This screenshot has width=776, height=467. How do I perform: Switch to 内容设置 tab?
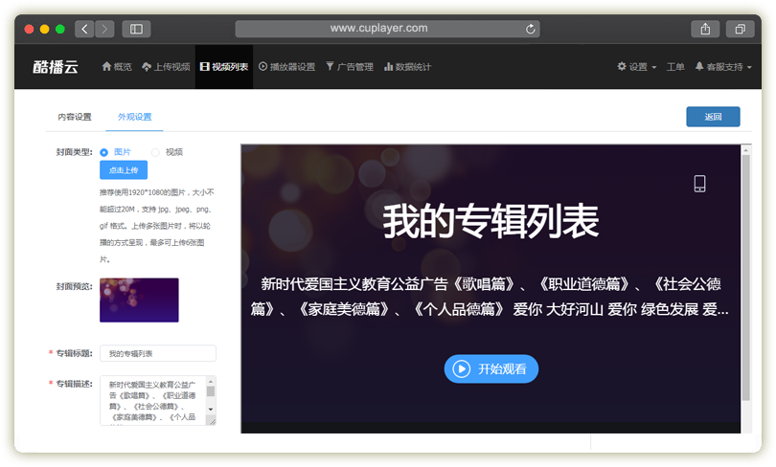tap(75, 117)
